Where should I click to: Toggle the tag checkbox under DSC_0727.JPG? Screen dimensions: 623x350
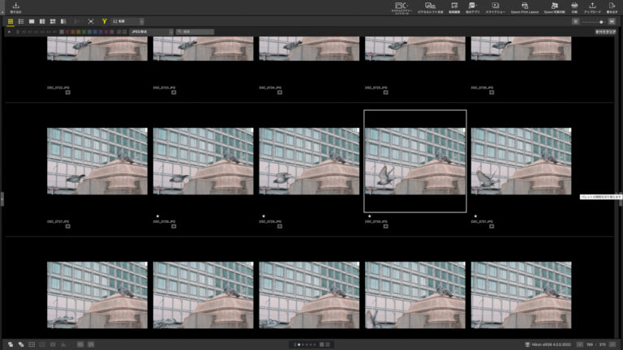tap(68, 226)
